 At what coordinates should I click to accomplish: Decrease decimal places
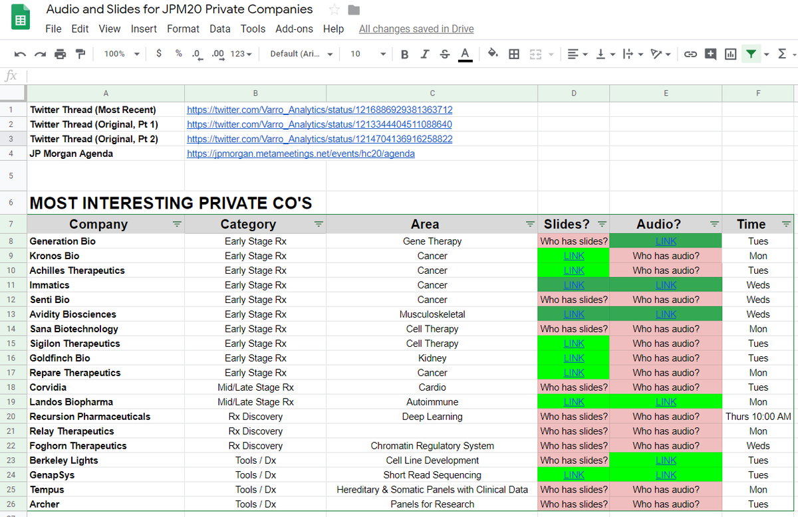pos(197,54)
